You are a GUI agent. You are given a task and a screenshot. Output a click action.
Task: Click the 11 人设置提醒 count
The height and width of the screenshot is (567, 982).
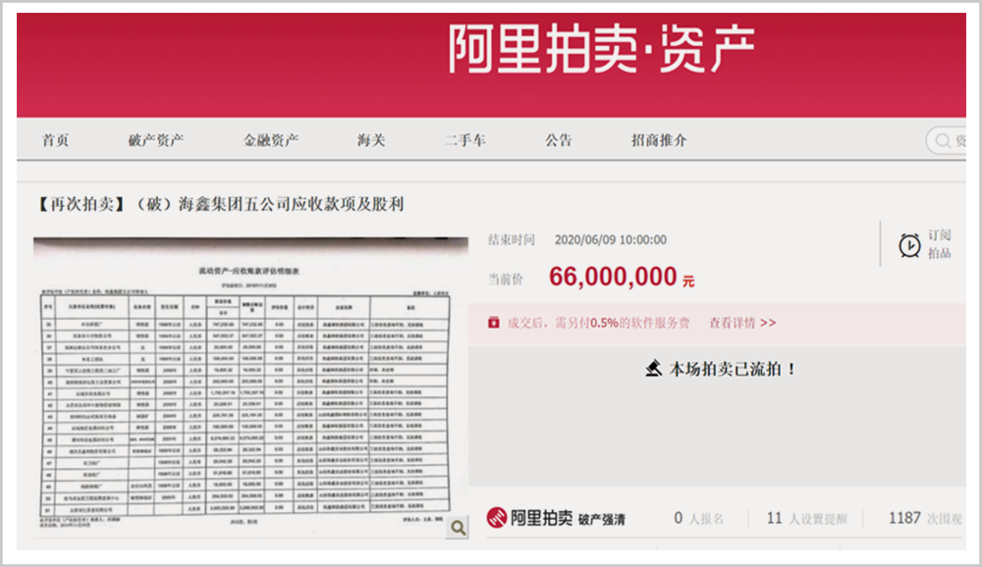807,518
